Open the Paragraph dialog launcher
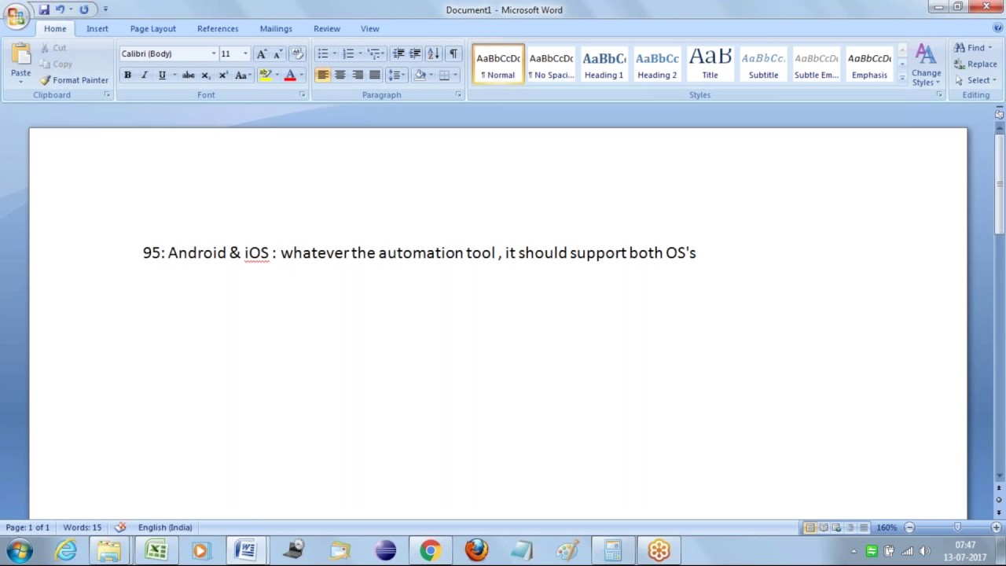This screenshot has width=1006, height=566. [458, 94]
